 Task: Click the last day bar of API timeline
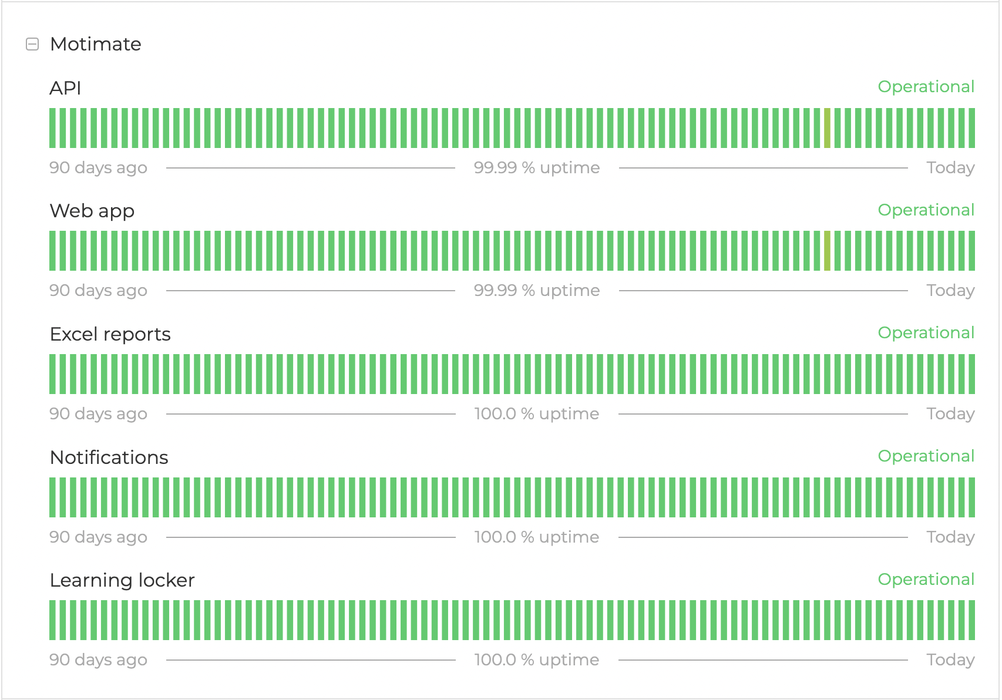tap(971, 128)
